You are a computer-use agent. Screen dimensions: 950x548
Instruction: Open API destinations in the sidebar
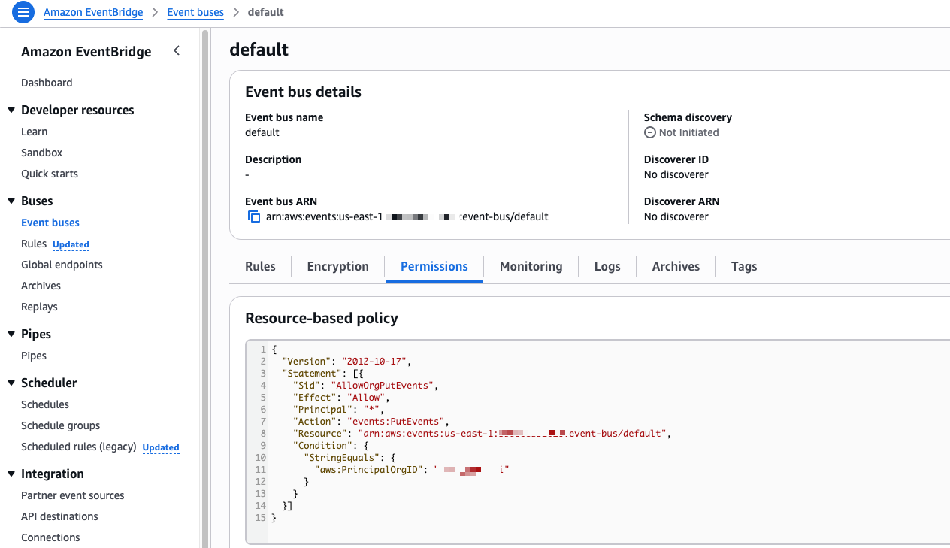pos(59,516)
